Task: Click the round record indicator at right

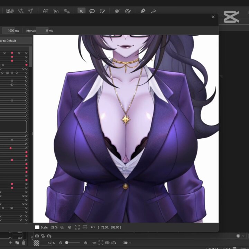Action: [x=238, y=236]
